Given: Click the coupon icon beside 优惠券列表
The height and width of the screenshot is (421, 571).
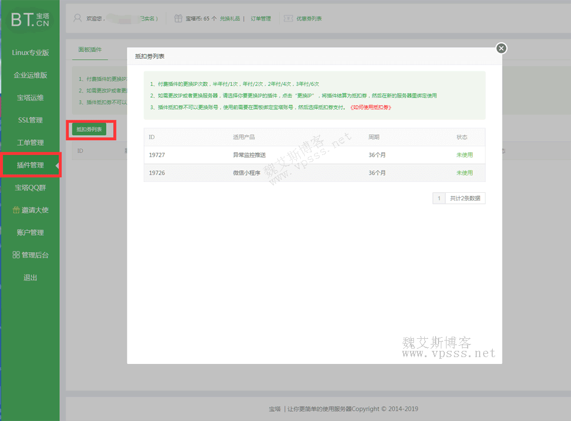Looking at the screenshot, I should click(288, 18).
